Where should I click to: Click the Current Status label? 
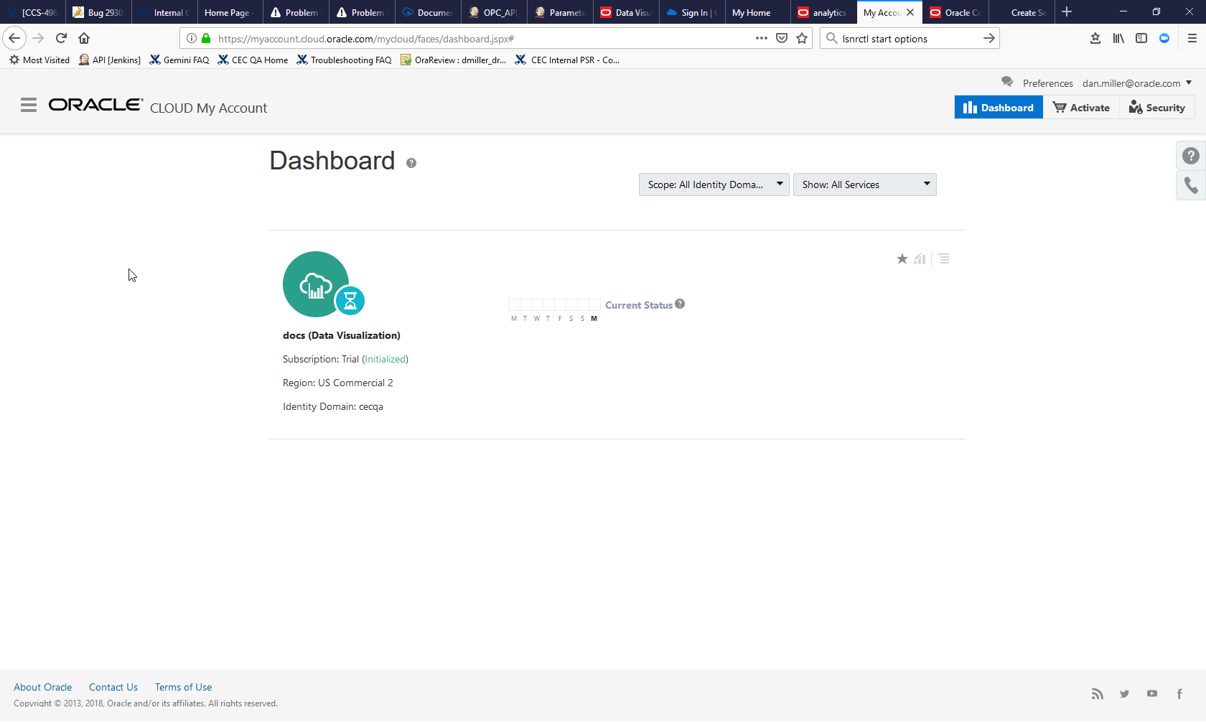639,305
